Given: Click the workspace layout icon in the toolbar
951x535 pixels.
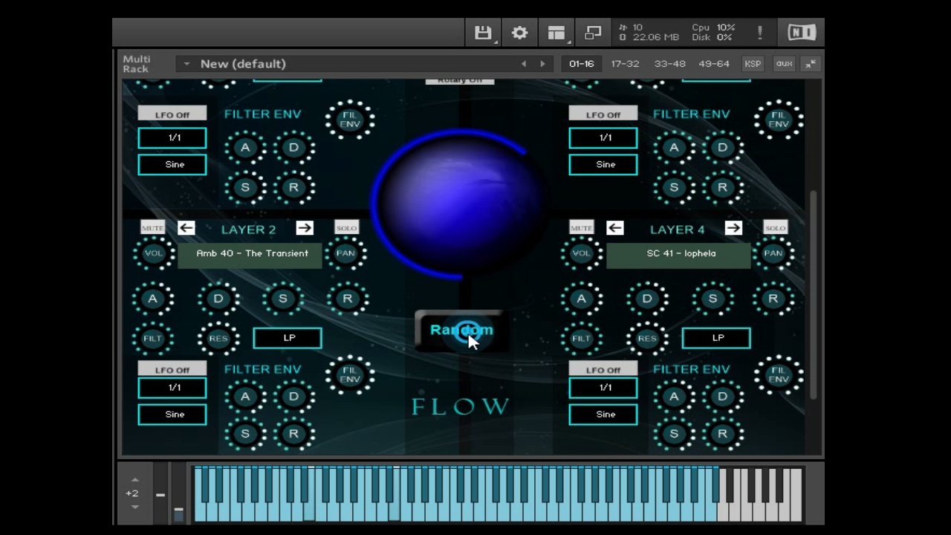Looking at the screenshot, I should click(x=556, y=33).
